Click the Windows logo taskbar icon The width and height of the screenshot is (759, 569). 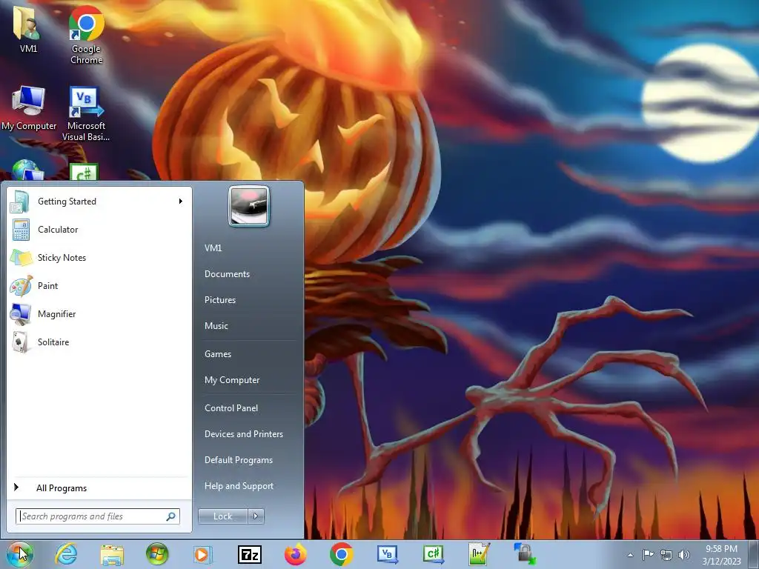pos(157,554)
